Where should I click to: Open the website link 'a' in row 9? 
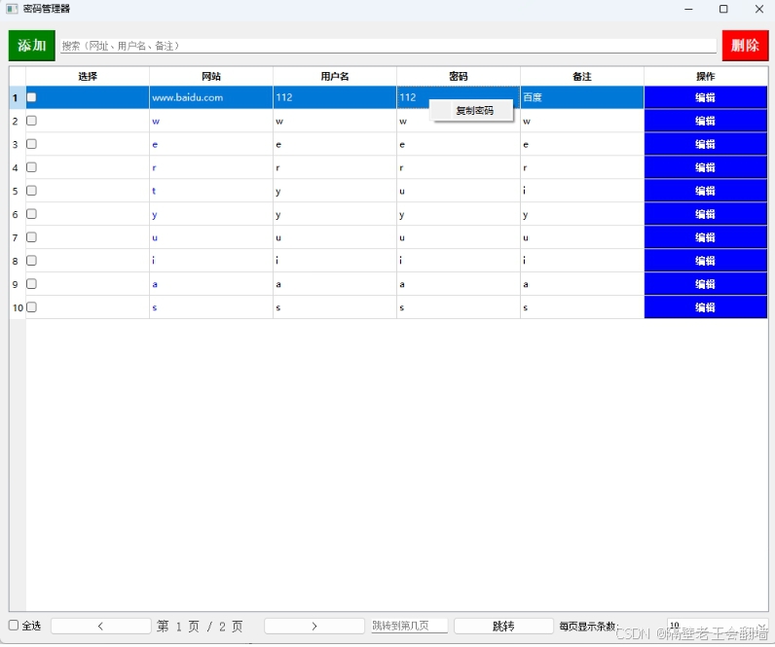[x=155, y=284]
